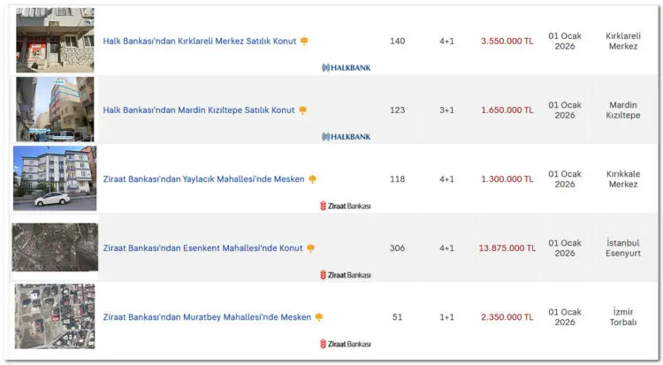View the Mardin Kızıltepe apartment photo thumbnail
663x365 pixels.
click(x=55, y=109)
